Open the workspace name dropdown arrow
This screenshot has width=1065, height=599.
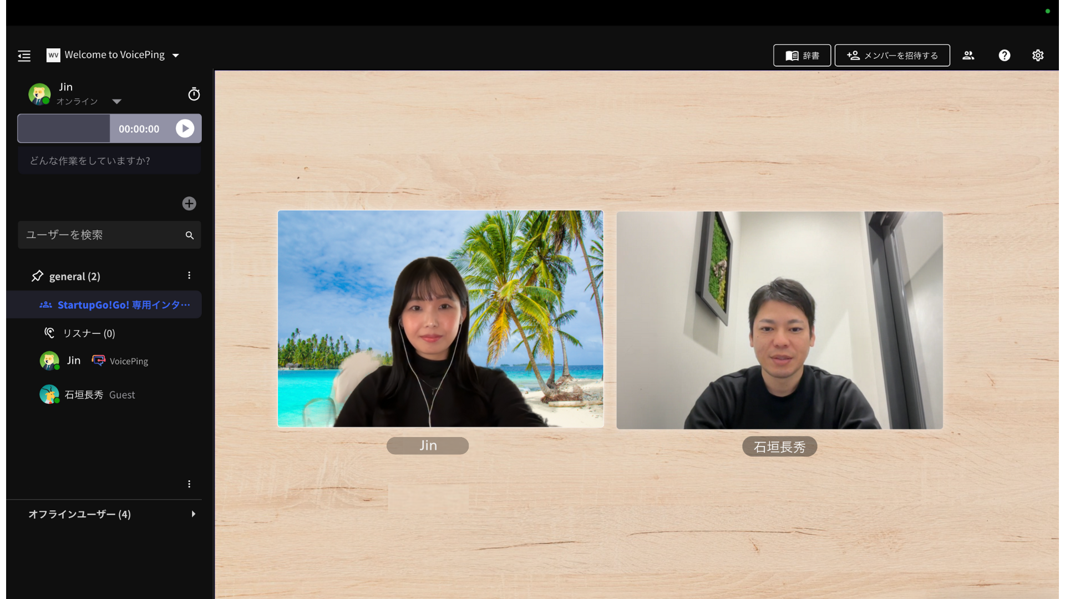point(176,55)
